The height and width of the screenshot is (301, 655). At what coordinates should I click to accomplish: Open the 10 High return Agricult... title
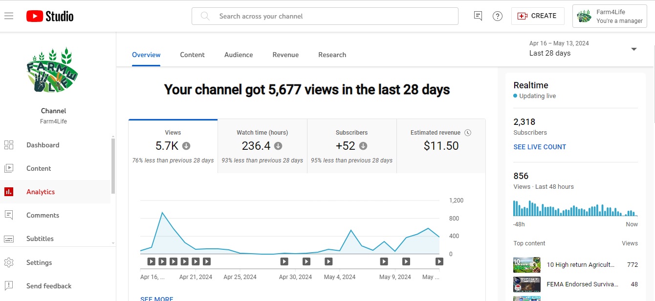coord(581,264)
